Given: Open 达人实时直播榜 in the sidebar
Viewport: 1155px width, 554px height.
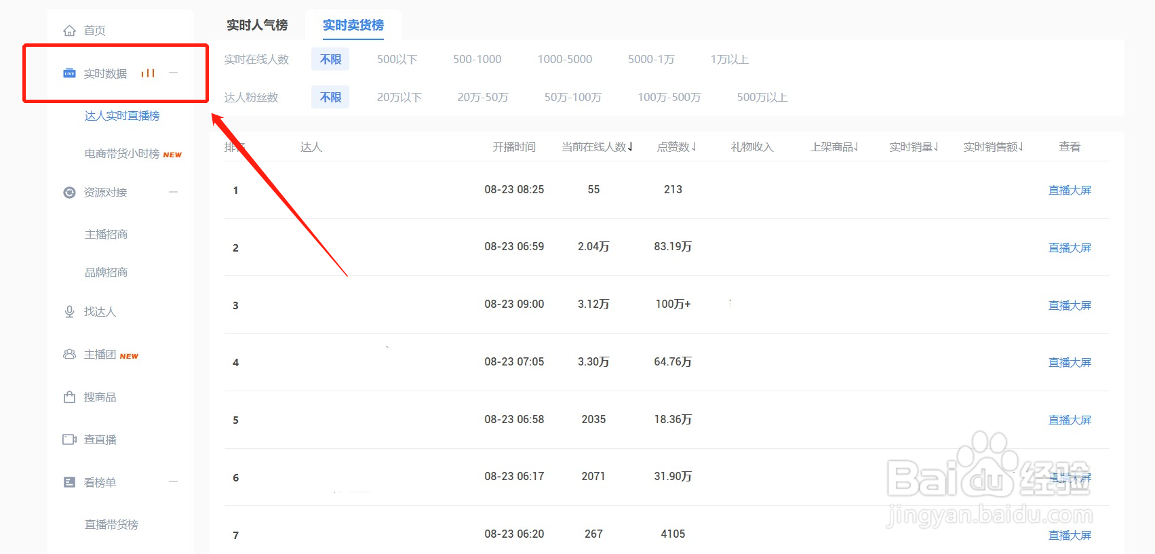Looking at the screenshot, I should pos(122,116).
